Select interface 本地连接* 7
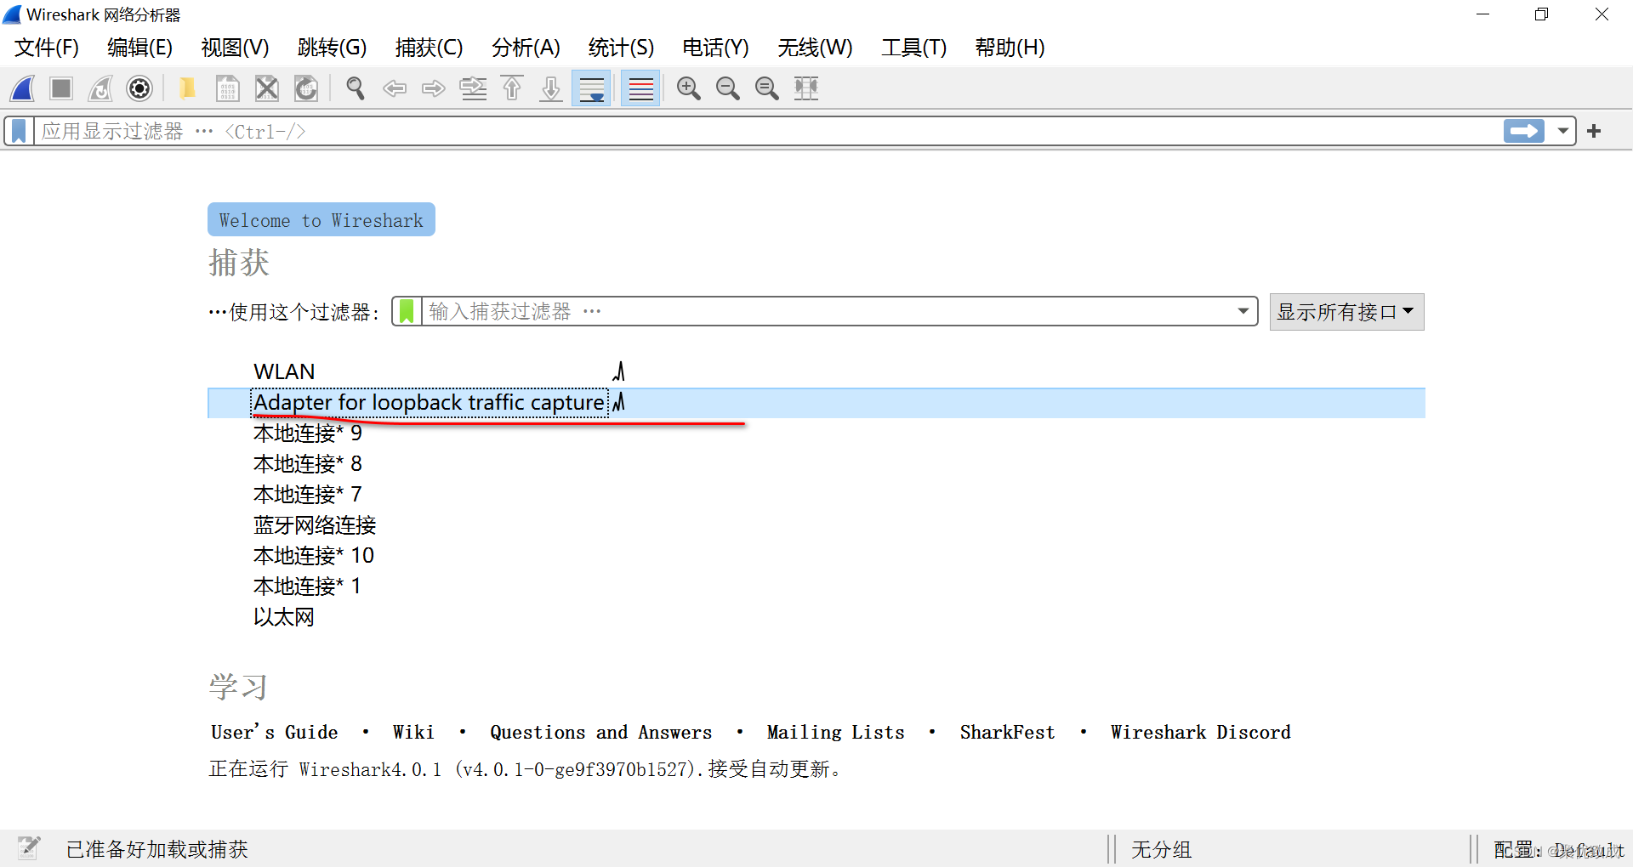Viewport: 1633px width, 867px height. (x=308, y=494)
